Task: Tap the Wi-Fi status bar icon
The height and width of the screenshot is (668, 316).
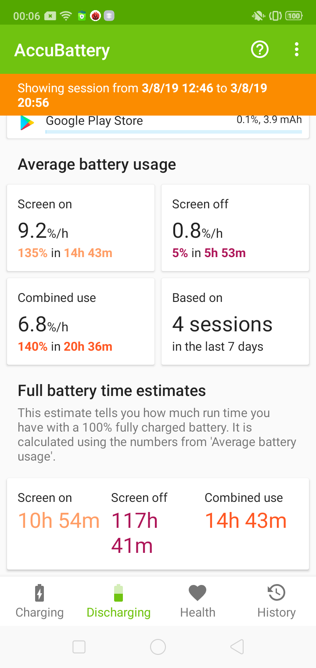Action: [x=66, y=16]
